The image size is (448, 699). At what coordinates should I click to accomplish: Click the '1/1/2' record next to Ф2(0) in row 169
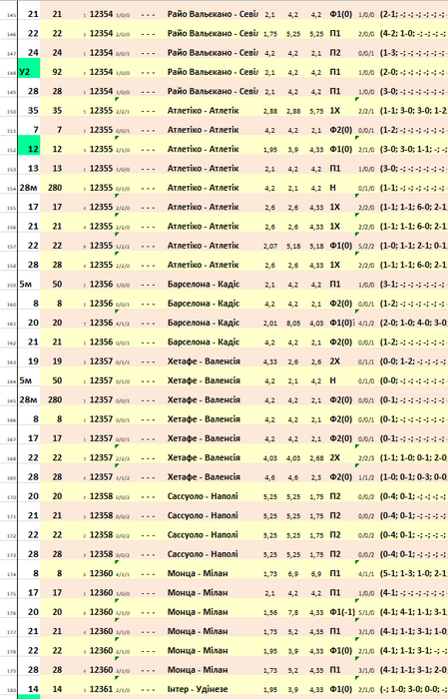366,478
